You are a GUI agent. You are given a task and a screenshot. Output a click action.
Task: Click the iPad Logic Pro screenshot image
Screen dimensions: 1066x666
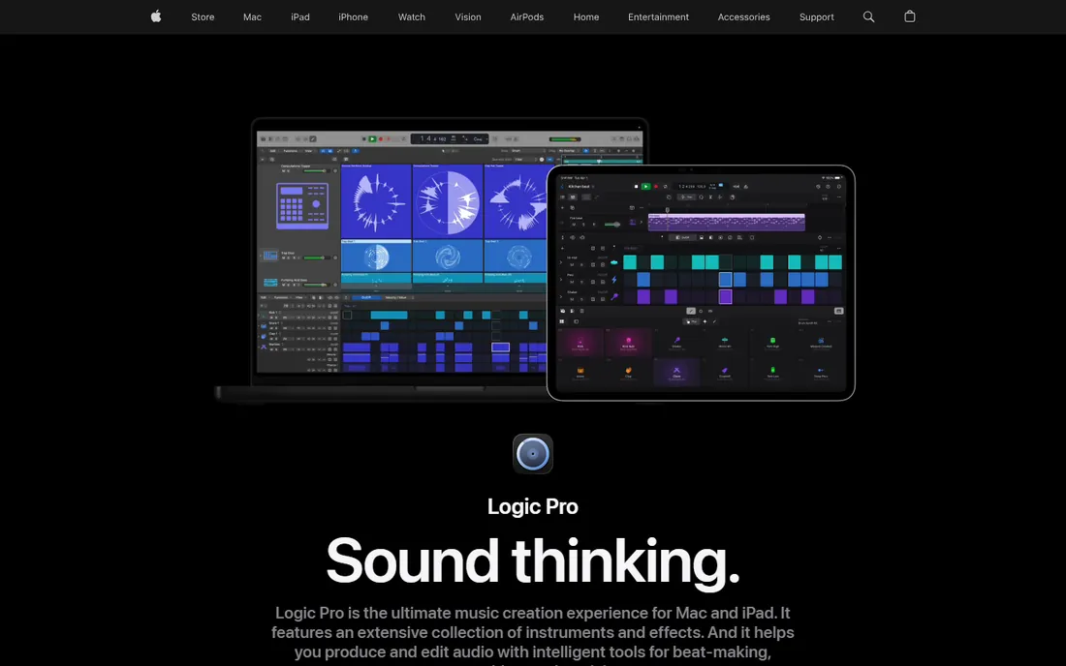(x=701, y=283)
